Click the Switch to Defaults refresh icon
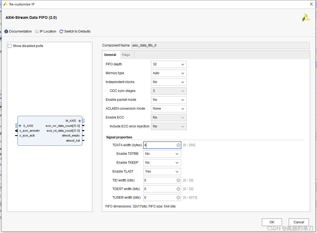The image size is (317, 233). pos(61,31)
